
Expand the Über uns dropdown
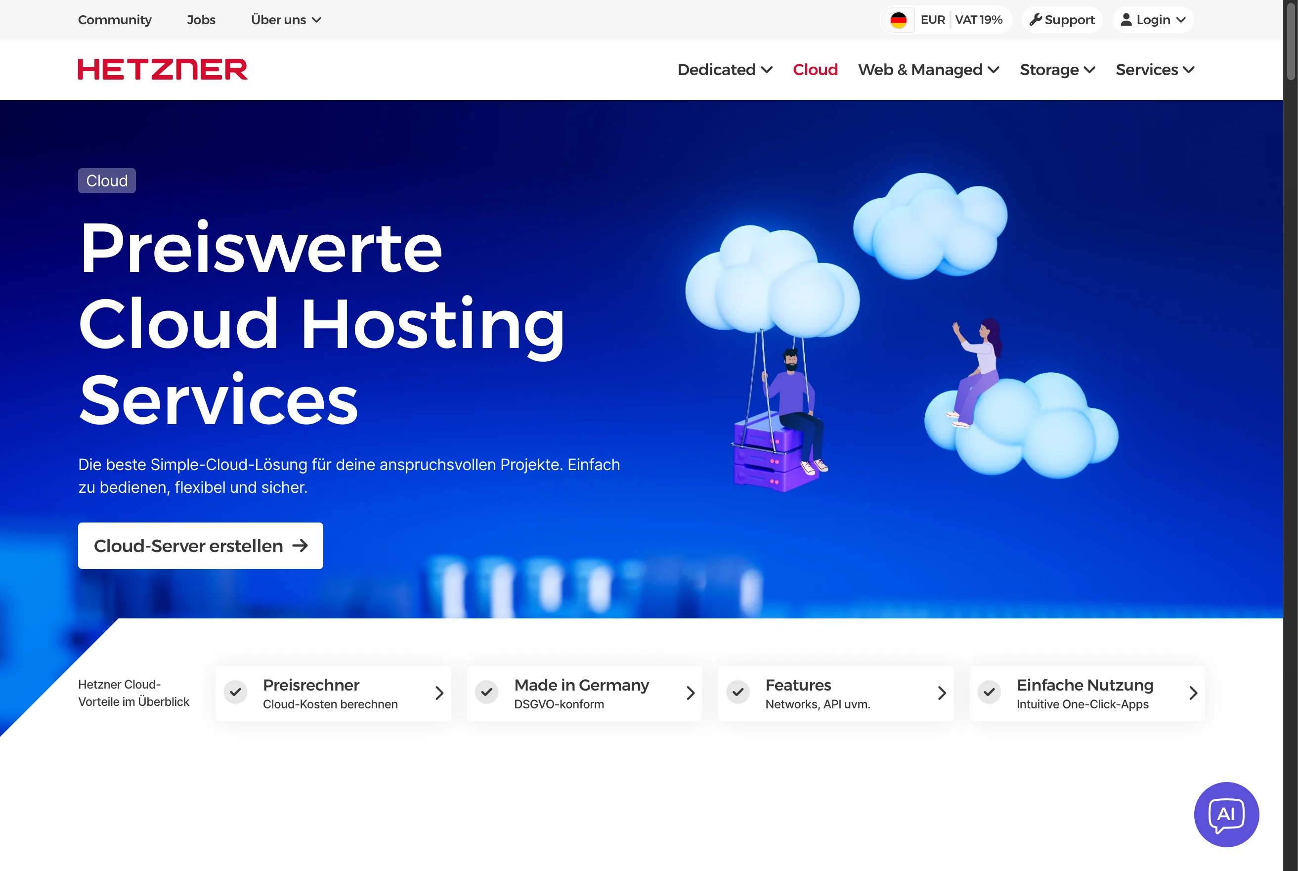pos(286,20)
